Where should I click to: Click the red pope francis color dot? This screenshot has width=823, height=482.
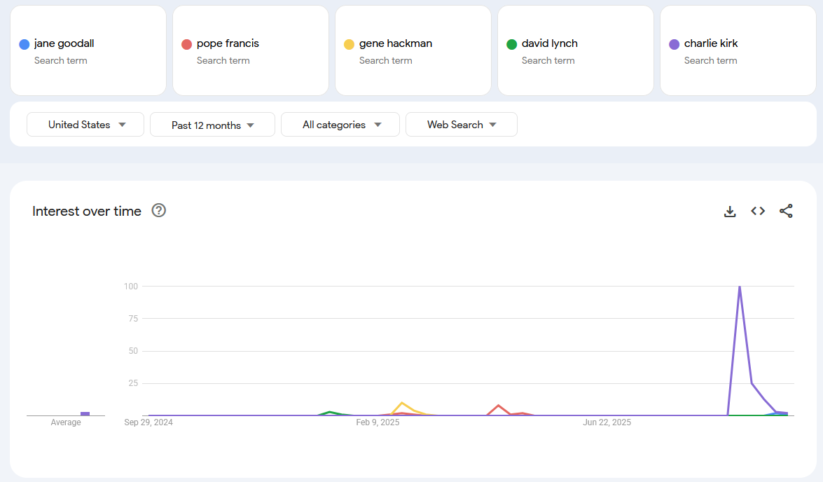pos(187,44)
